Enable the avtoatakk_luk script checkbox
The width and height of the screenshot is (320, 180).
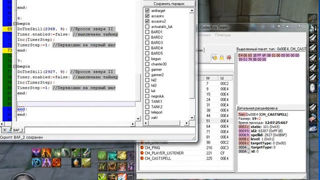(147, 26)
